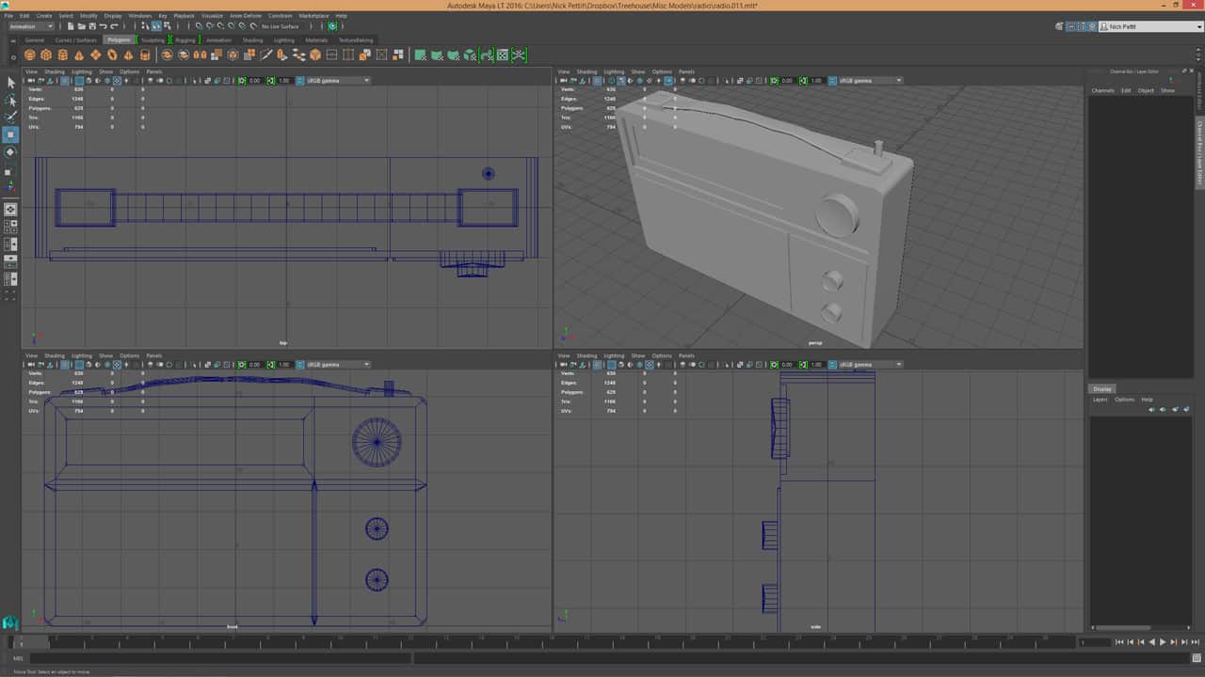The width and height of the screenshot is (1205, 677).
Task: Create a polygon cylinder from the shelf
Action: point(63,55)
